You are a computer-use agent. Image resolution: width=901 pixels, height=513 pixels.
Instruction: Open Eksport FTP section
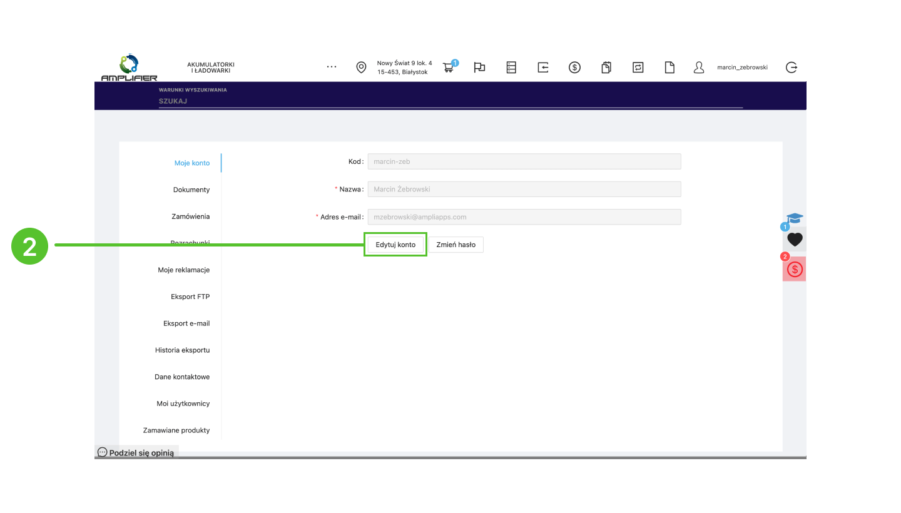coord(190,297)
